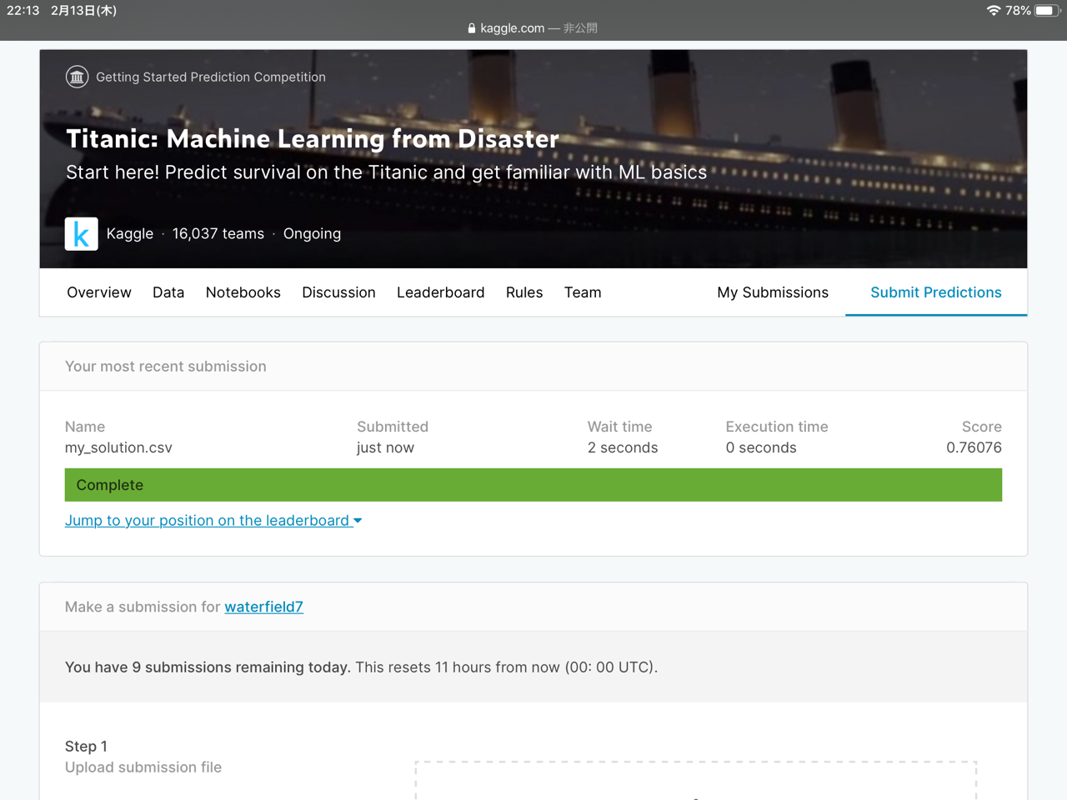
Task: Click the my_solution.csv file name
Action: click(x=118, y=447)
